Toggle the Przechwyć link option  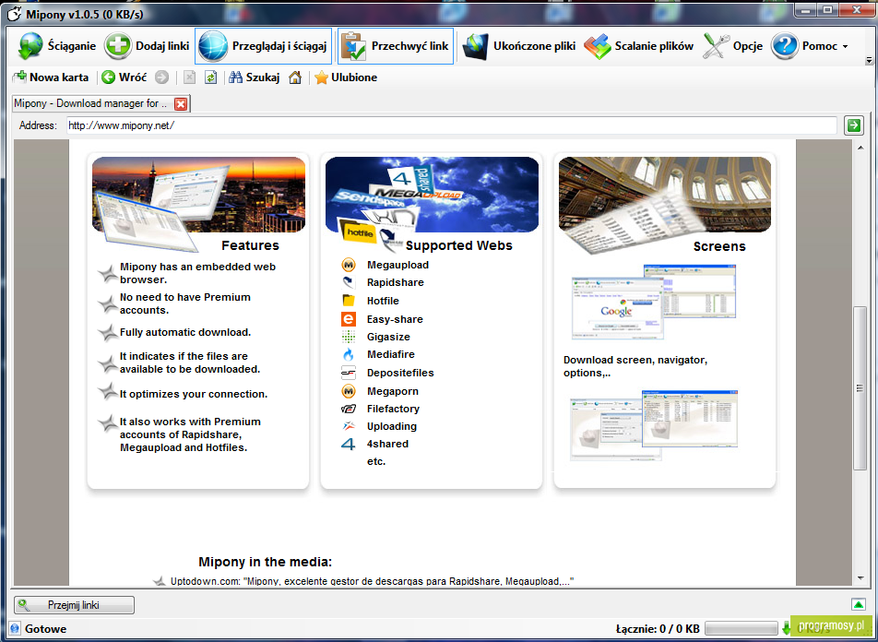click(x=396, y=46)
